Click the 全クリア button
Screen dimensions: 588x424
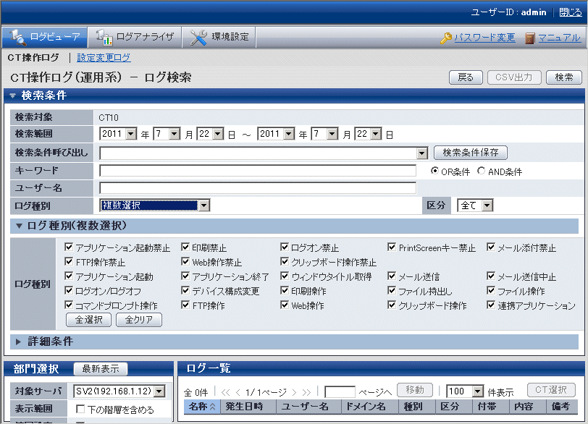pyautogui.click(x=139, y=320)
